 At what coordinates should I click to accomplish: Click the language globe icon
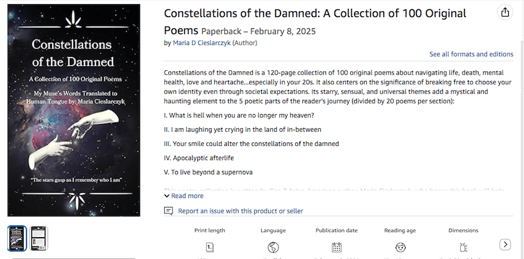[273, 247]
